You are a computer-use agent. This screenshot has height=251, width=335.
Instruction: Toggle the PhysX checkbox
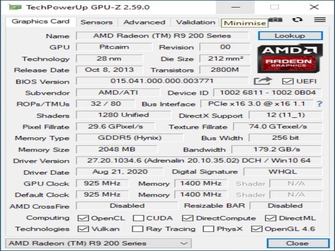tap(209, 229)
